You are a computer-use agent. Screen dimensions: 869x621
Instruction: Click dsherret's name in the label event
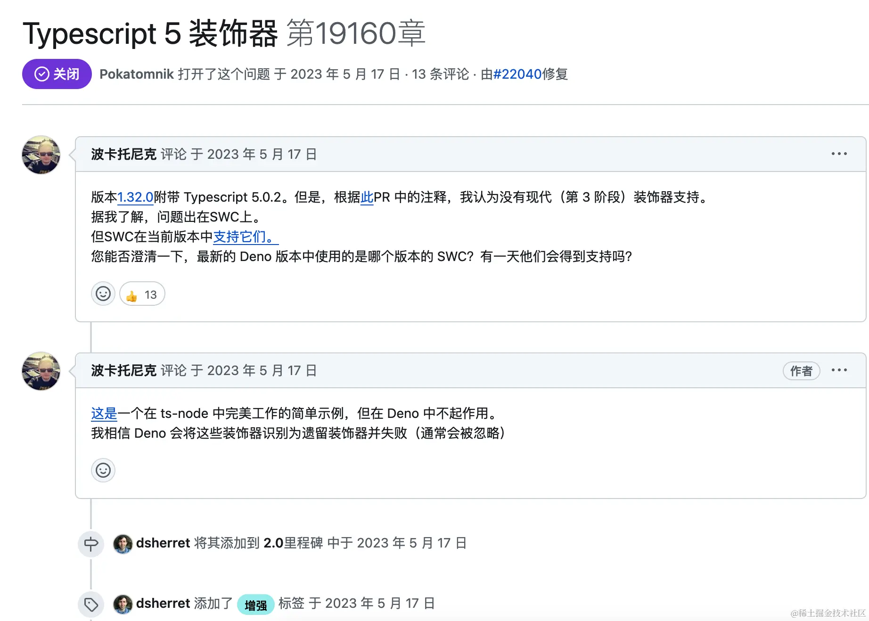coord(163,603)
